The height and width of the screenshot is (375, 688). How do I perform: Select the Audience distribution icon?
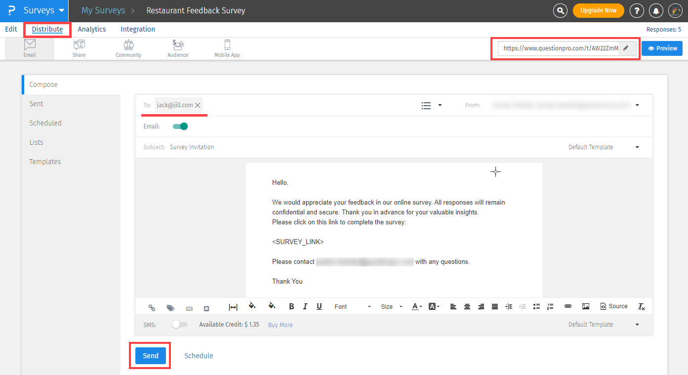click(x=177, y=48)
